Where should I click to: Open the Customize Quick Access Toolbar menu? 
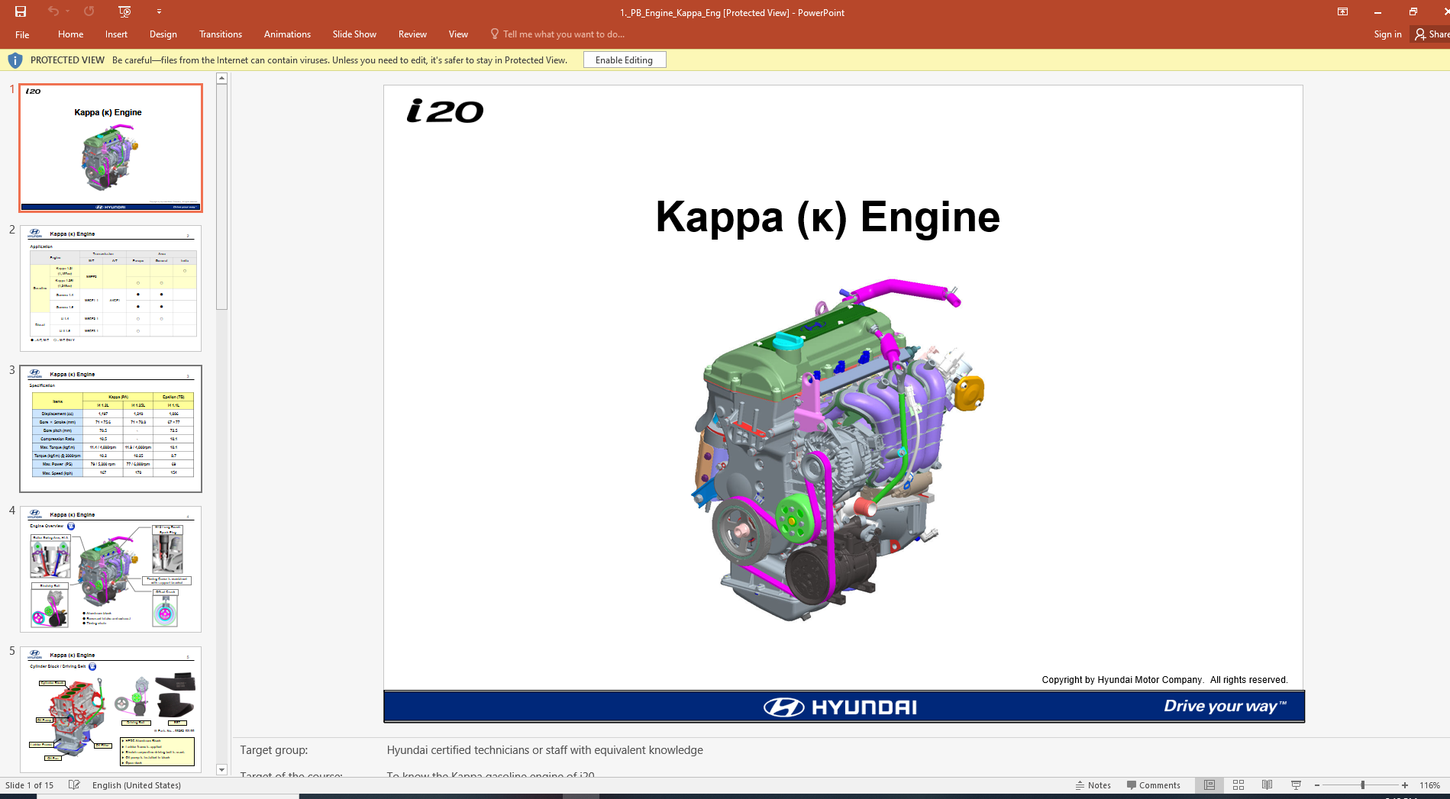point(159,11)
